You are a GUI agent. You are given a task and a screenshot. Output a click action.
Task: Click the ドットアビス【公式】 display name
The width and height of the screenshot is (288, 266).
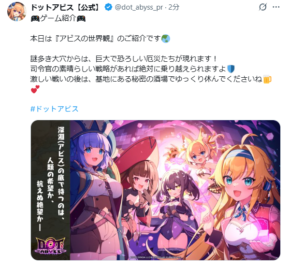coord(66,7)
